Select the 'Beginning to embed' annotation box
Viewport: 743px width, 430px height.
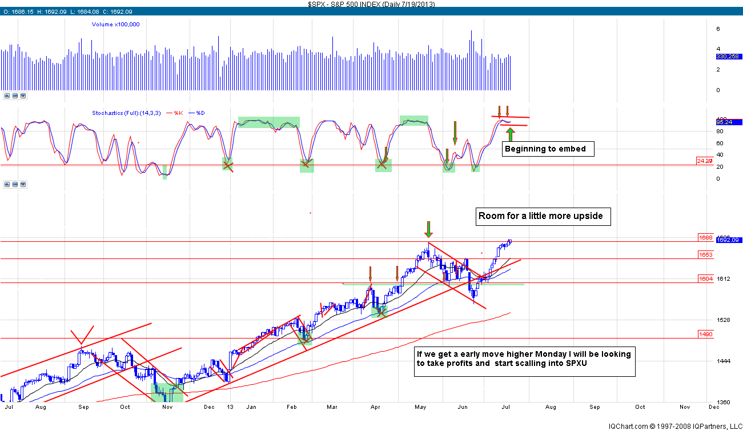point(548,150)
